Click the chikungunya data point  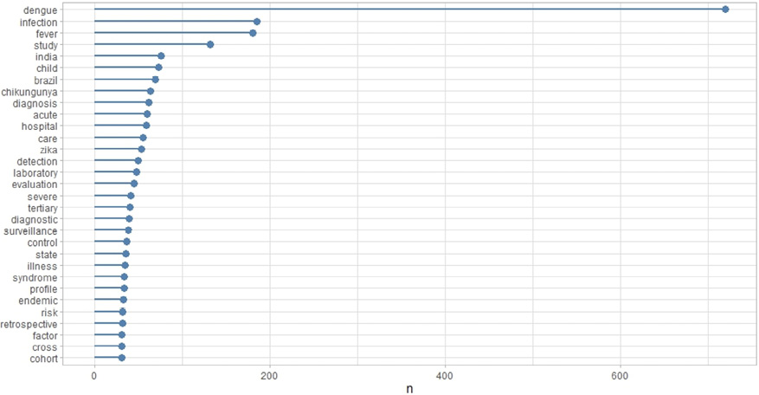pyautogui.click(x=151, y=91)
